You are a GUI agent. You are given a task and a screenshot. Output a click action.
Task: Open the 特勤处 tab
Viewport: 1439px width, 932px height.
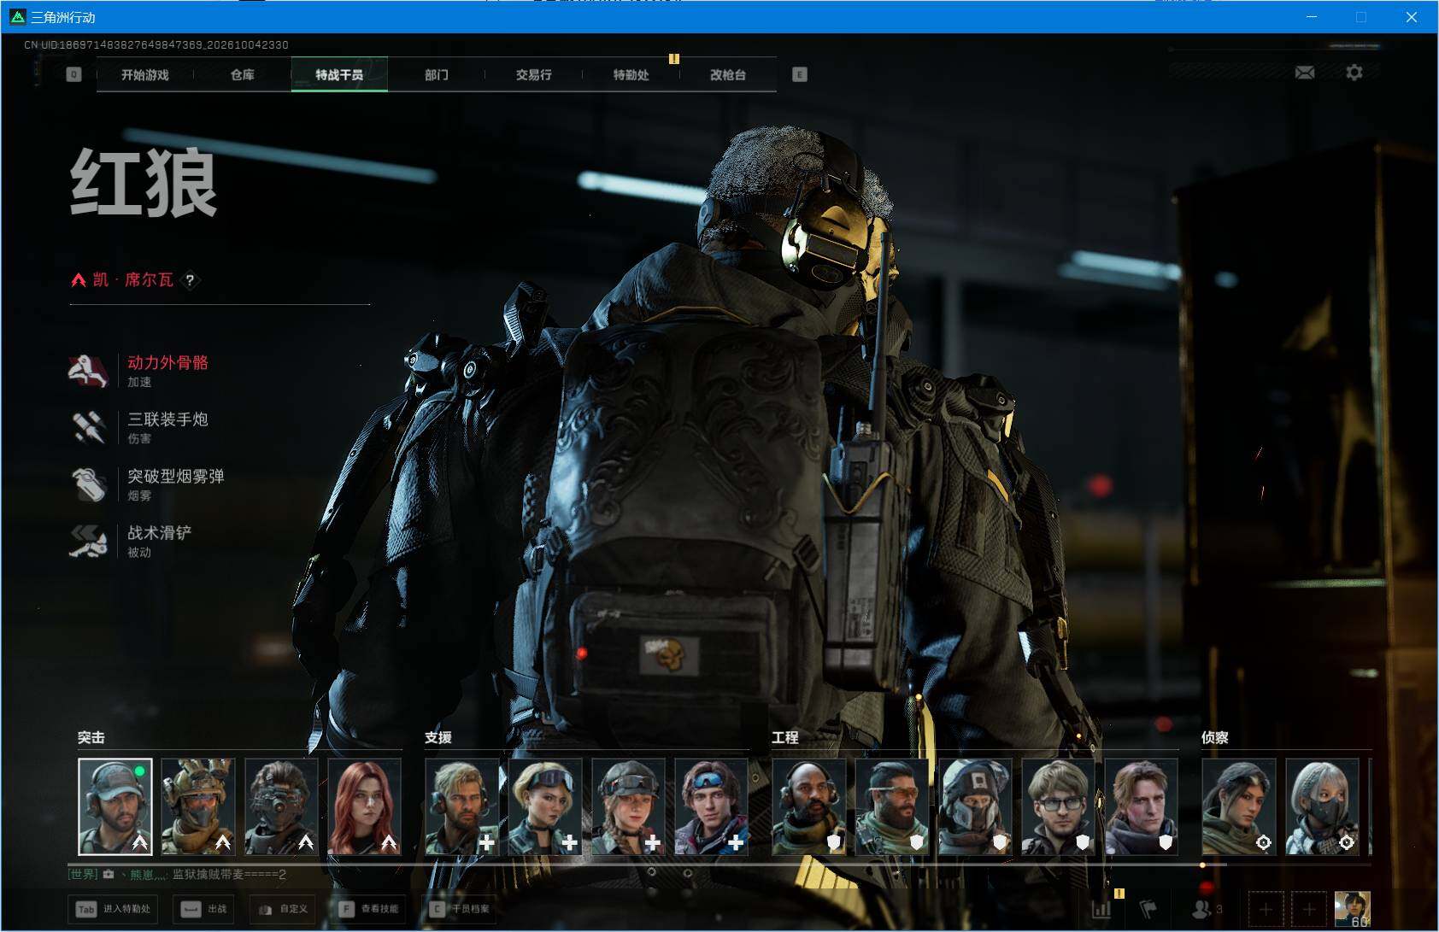pos(631,74)
